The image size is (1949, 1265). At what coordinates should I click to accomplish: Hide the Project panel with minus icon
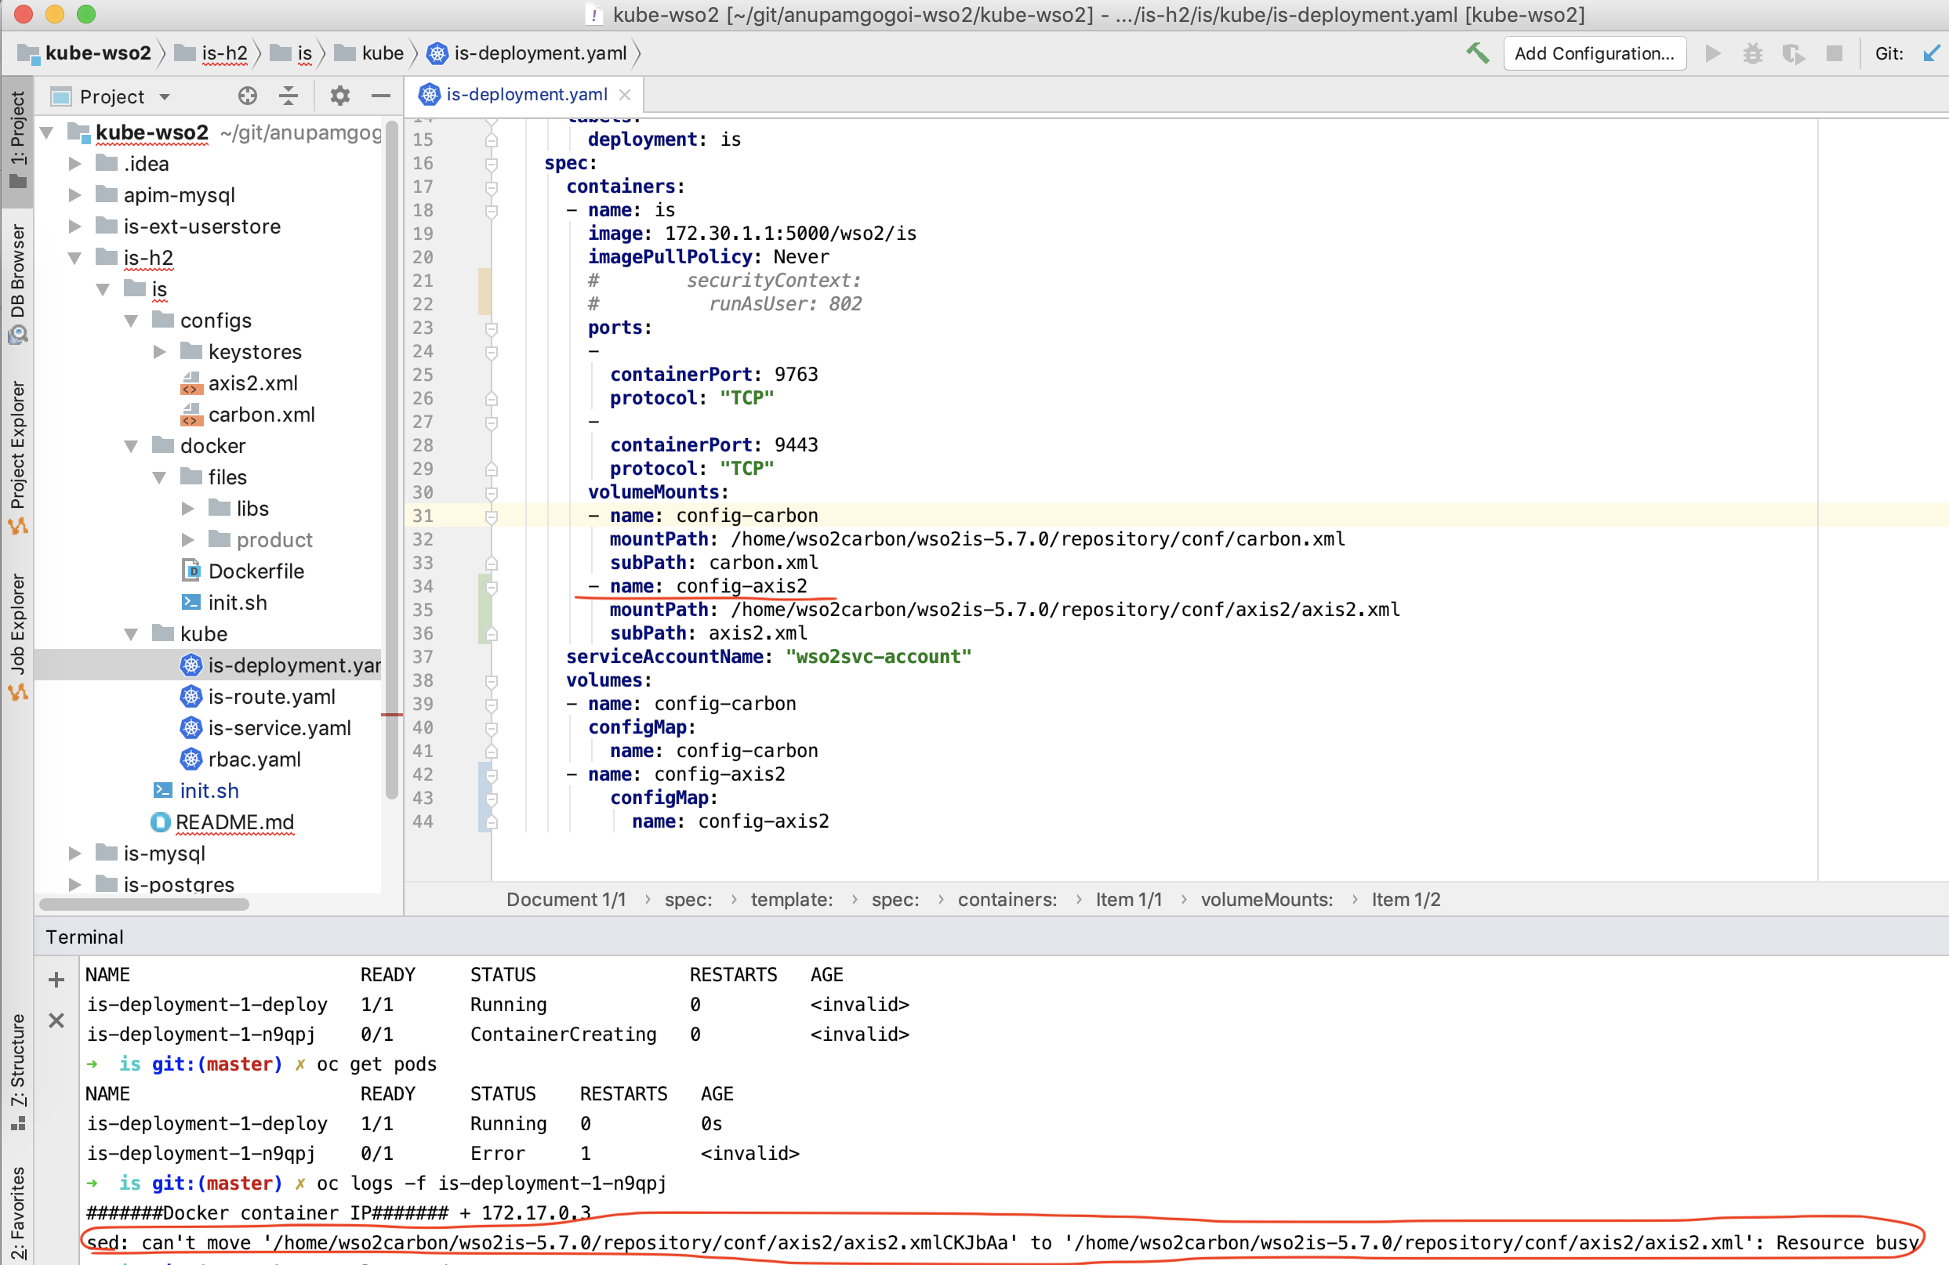pos(381,96)
